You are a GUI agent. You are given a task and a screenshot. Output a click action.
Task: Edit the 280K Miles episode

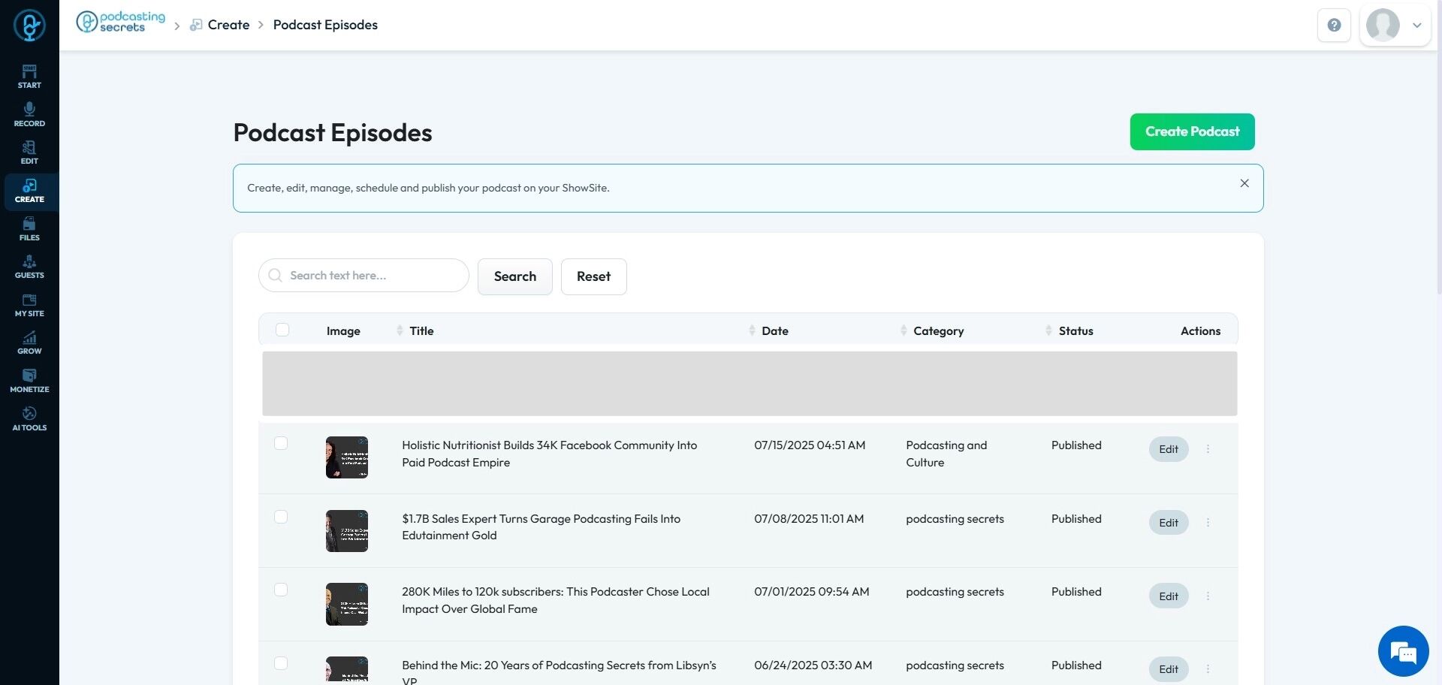click(1169, 596)
